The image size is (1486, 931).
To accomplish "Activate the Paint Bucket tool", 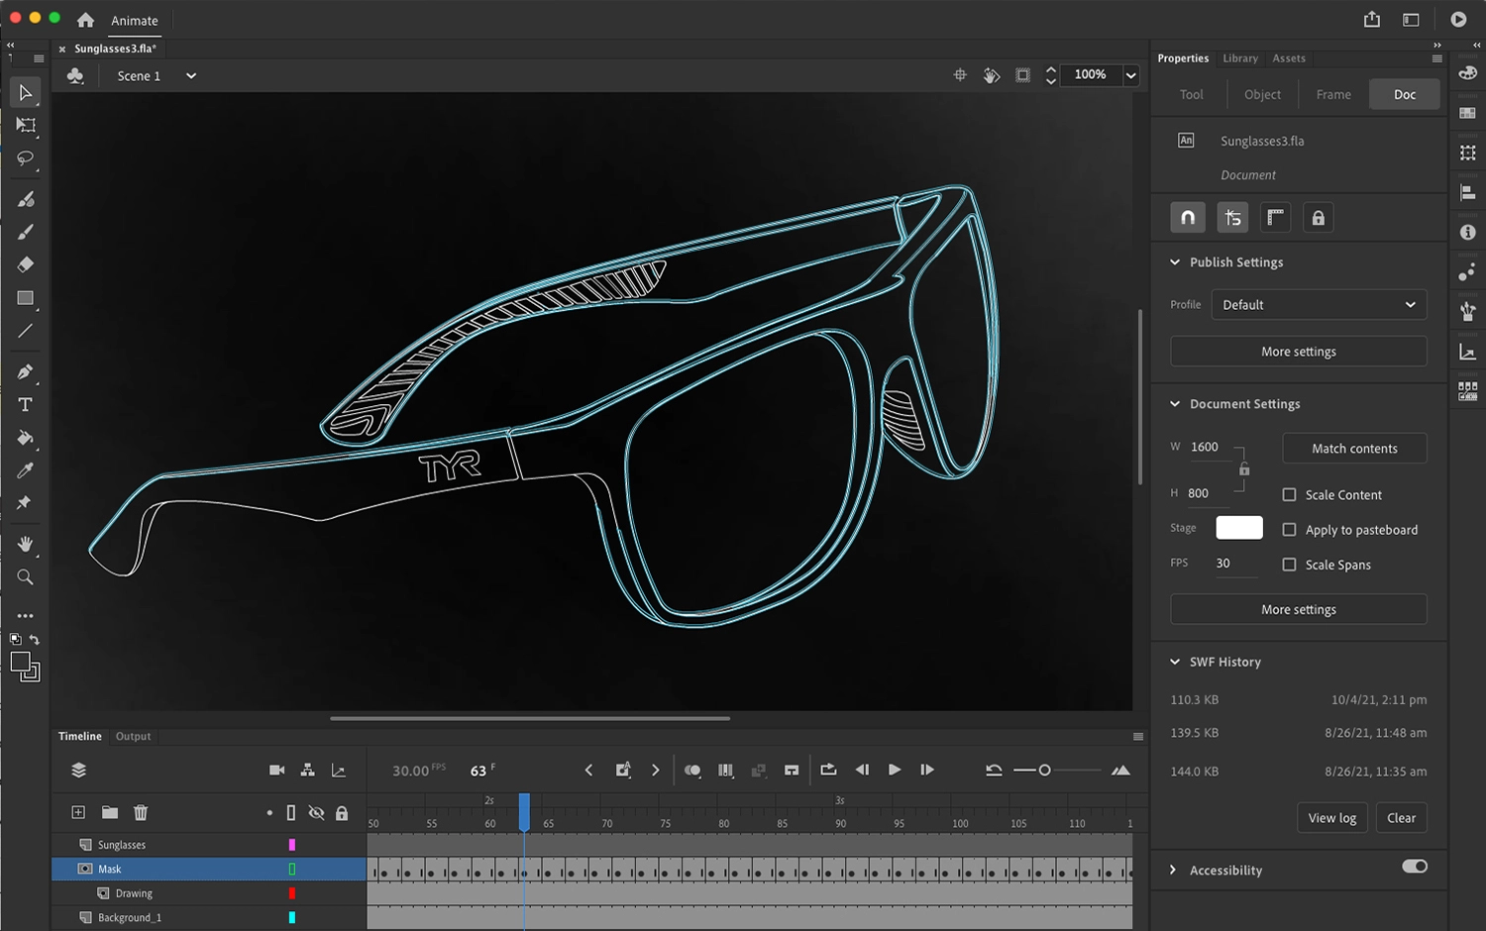I will 26,438.
